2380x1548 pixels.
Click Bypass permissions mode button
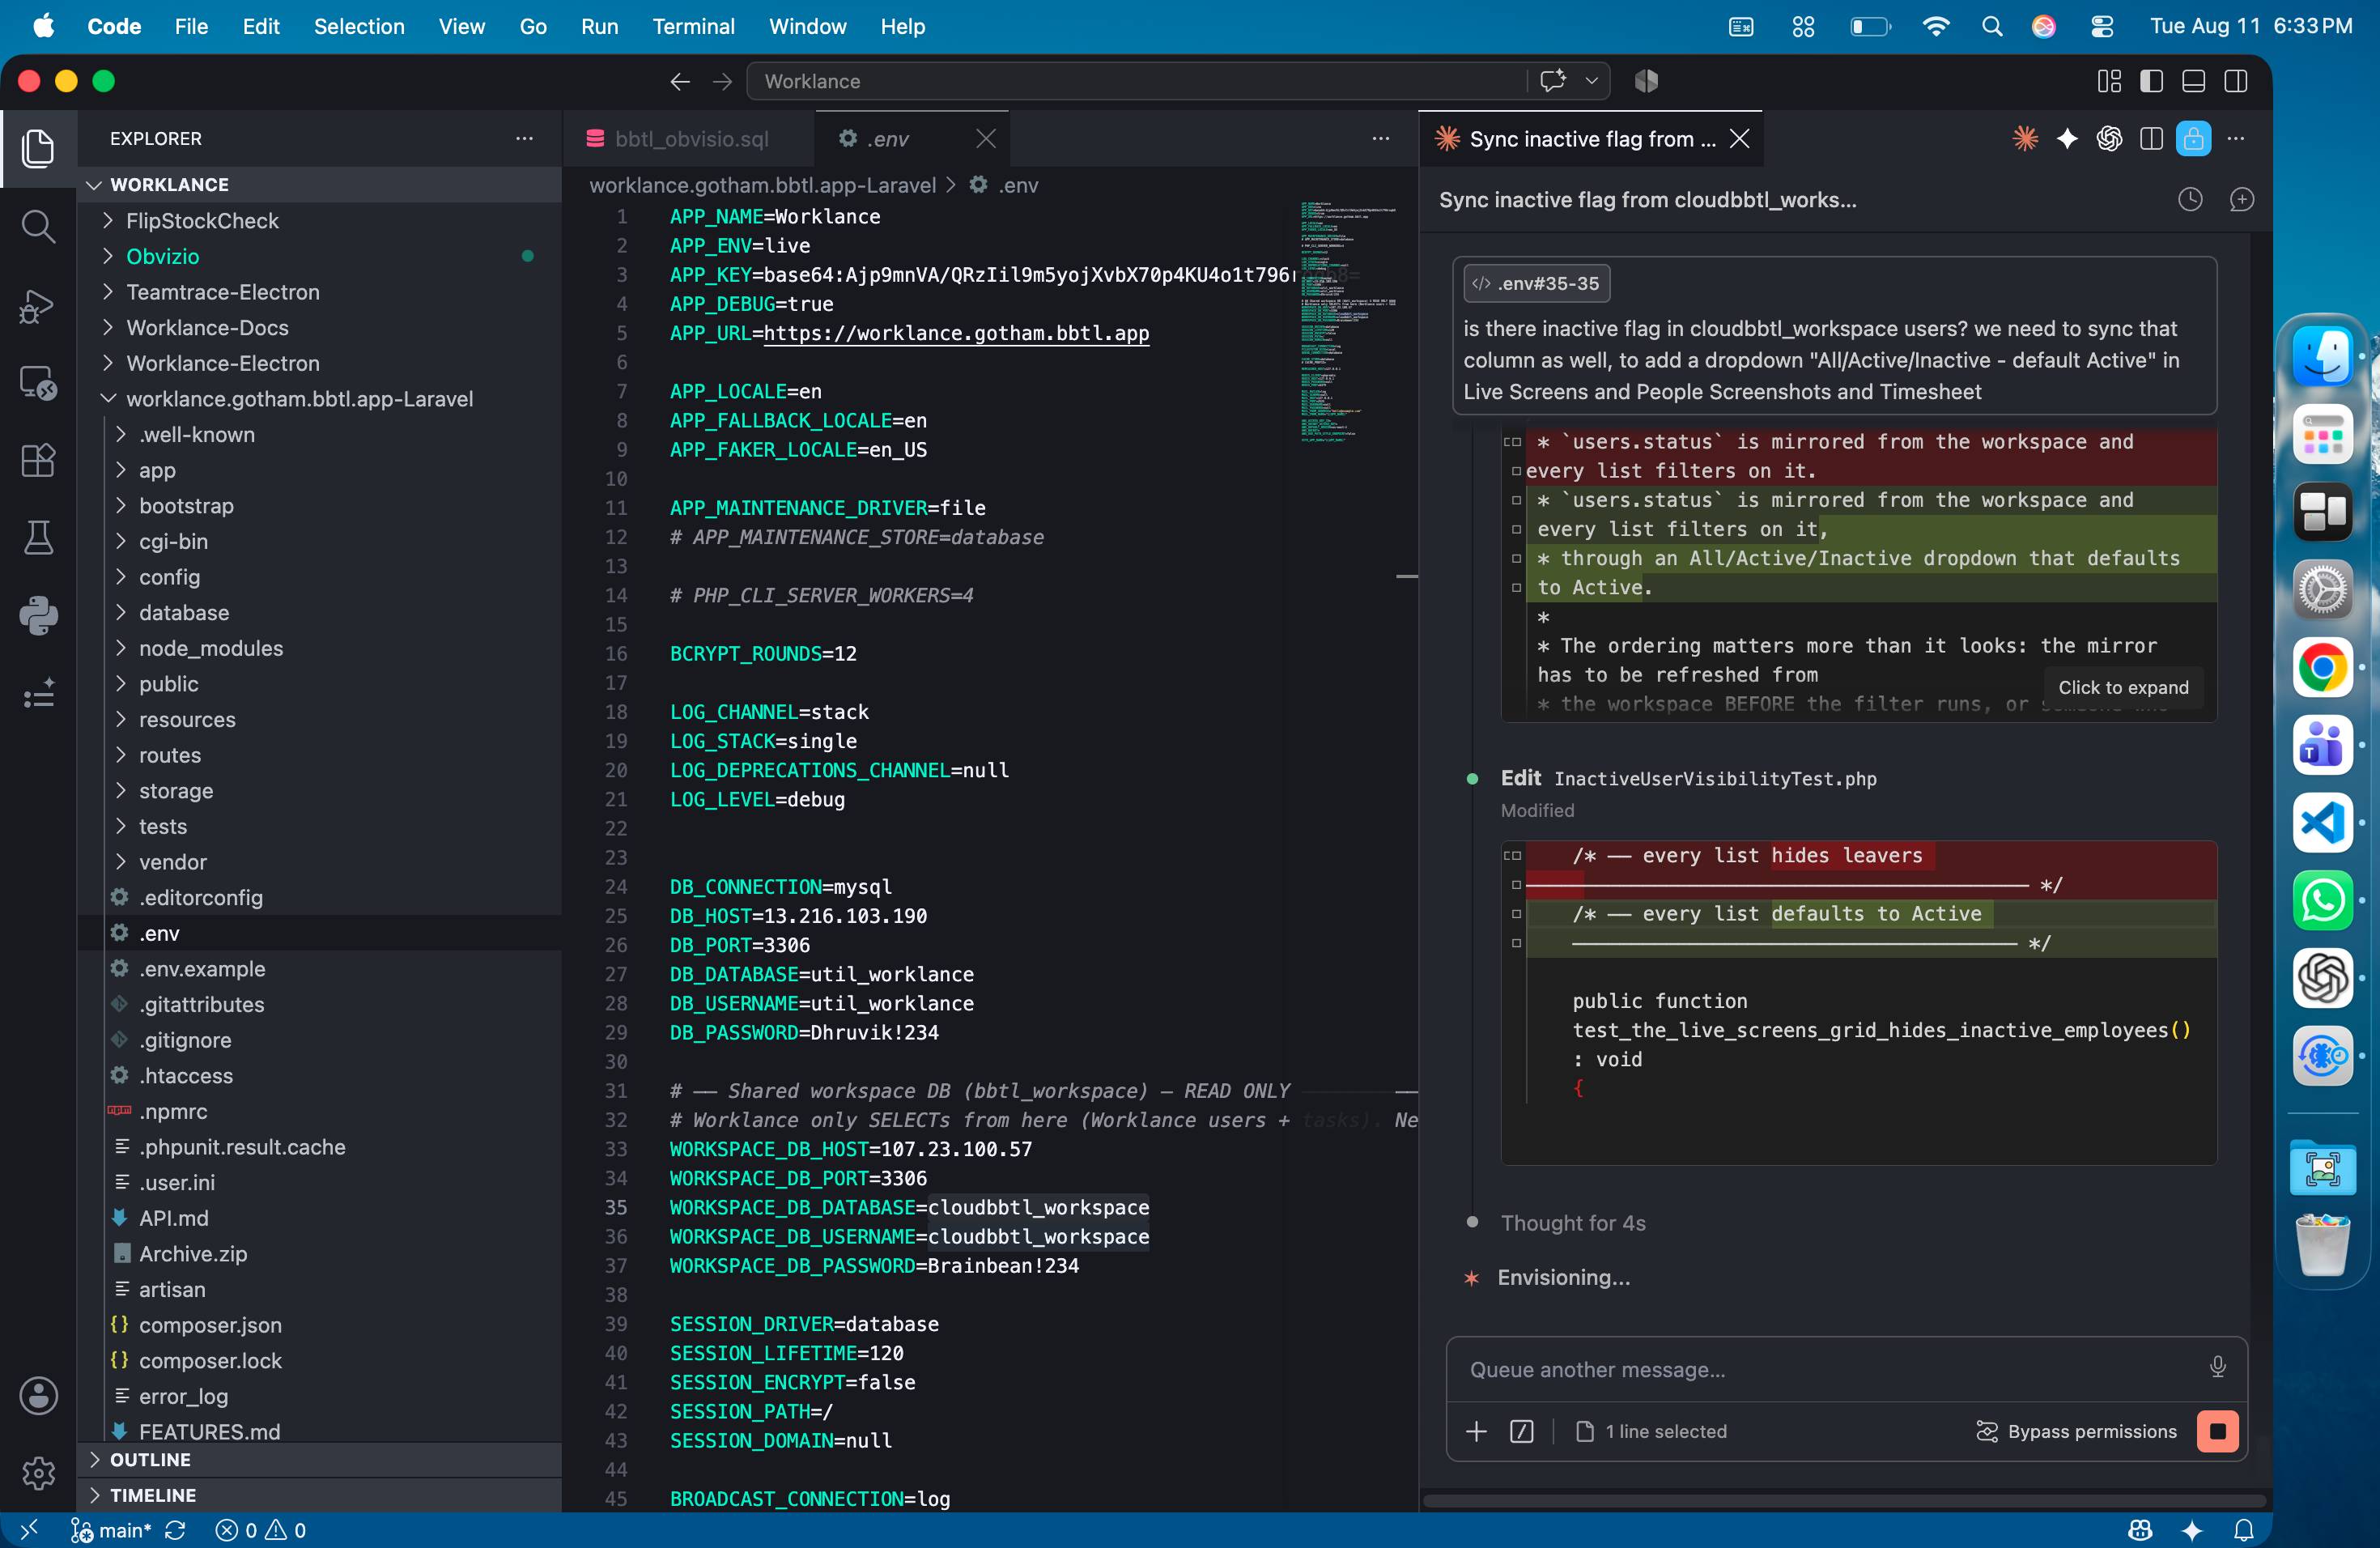[x=2076, y=1431]
